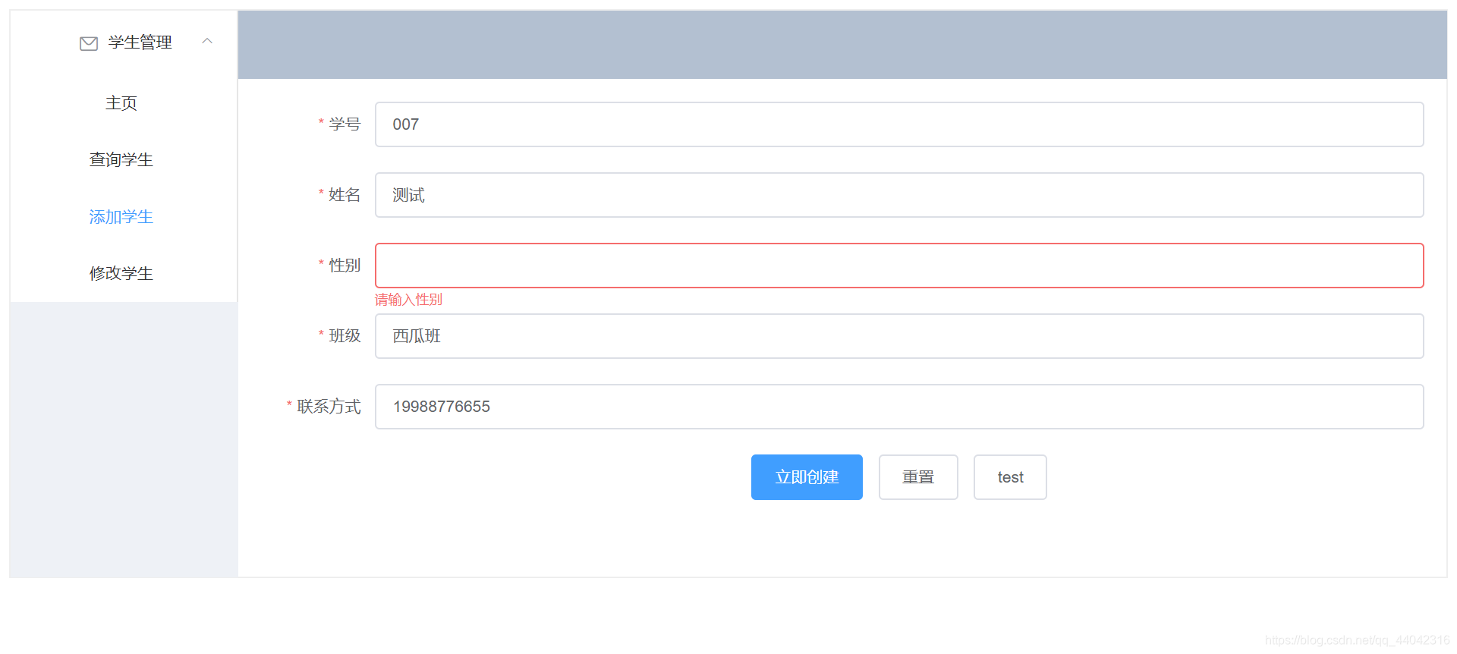Click the 联系方式 field label

click(x=329, y=407)
